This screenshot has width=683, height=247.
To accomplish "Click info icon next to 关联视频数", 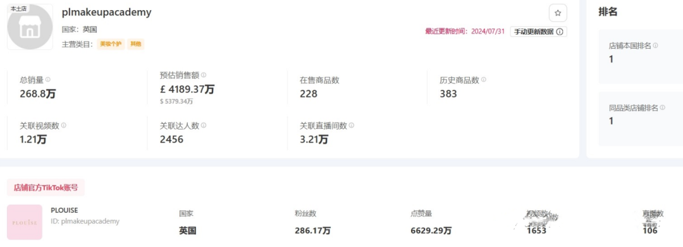I will [64, 125].
